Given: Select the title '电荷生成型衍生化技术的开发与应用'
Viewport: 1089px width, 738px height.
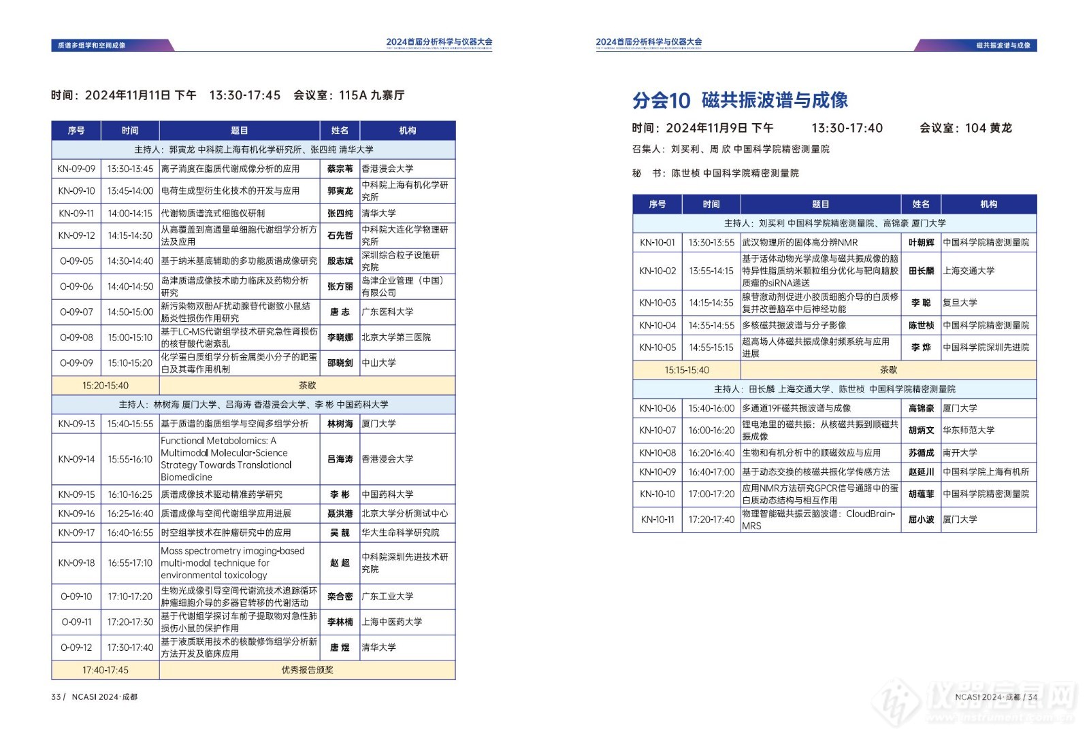Looking at the screenshot, I should [230, 191].
